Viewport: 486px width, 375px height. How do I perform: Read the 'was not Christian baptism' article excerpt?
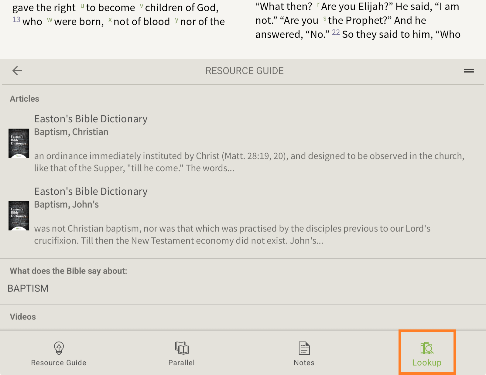coord(232,234)
